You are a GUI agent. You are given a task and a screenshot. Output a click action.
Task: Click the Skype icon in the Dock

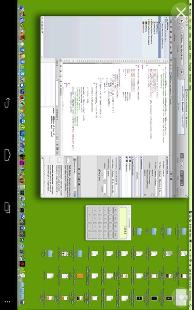click(22, 74)
